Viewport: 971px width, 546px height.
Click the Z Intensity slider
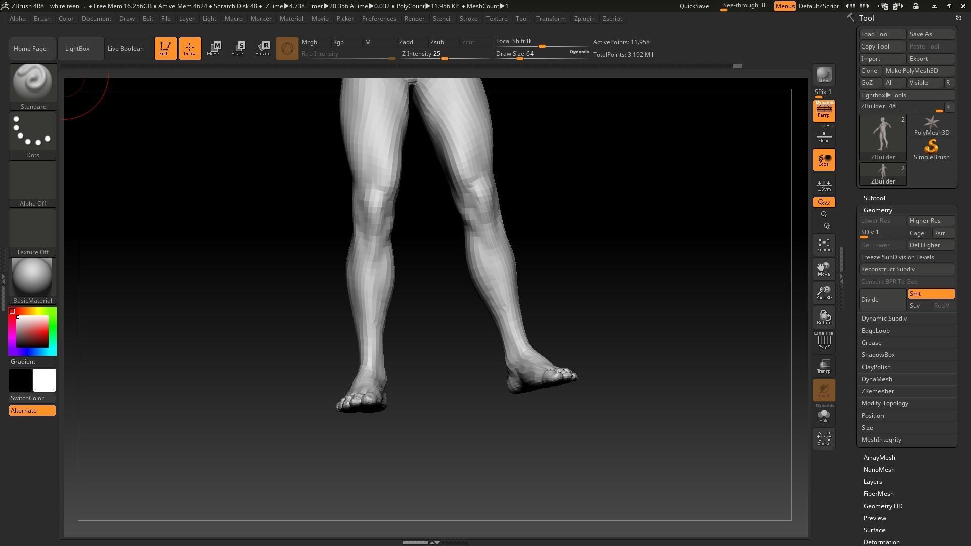pyautogui.click(x=445, y=54)
